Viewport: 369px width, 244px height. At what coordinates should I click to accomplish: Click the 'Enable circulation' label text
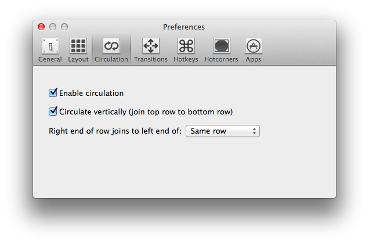[x=91, y=94]
